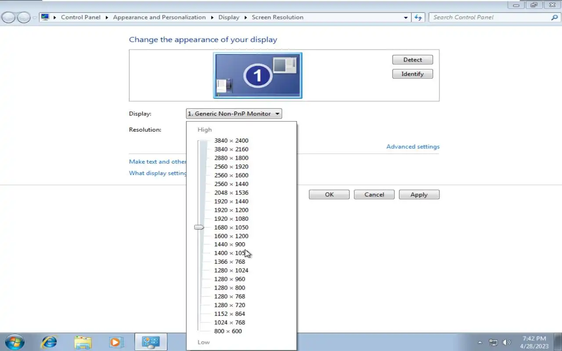Open the Display monitor dropdown
The width and height of the screenshot is (562, 351).
[234, 114]
